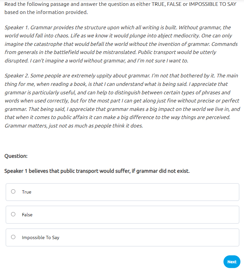
Task: Click the "False" answer label text
Action: (27, 215)
